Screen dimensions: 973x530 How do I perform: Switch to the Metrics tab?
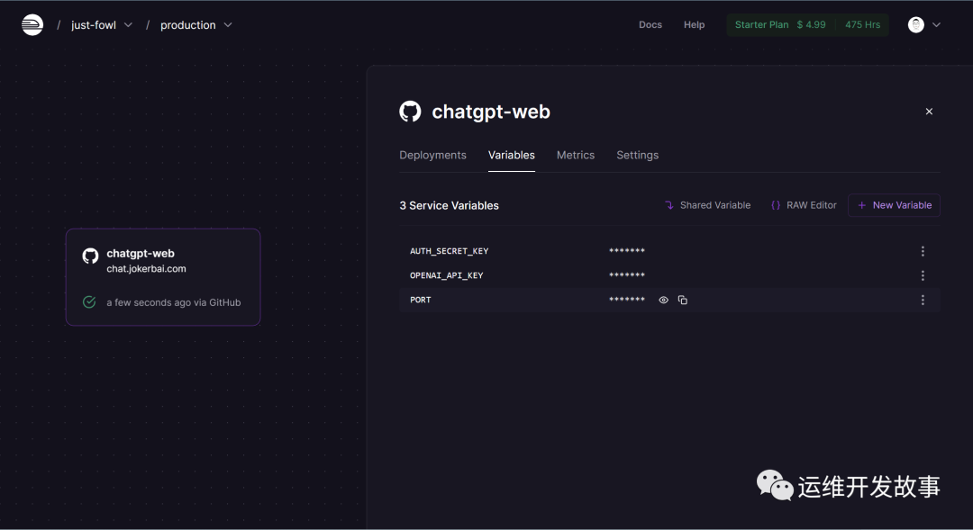(575, 155)
